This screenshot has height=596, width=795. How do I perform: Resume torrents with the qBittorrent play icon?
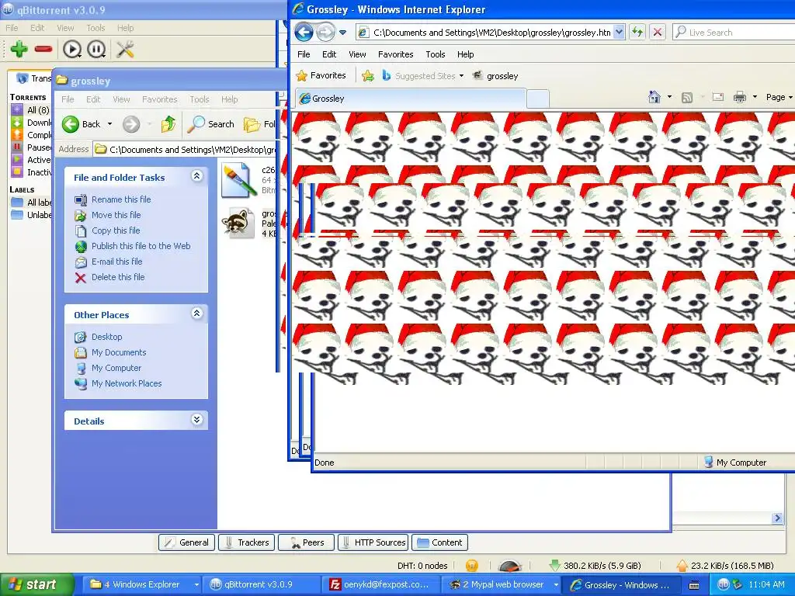tap(72, 49)
